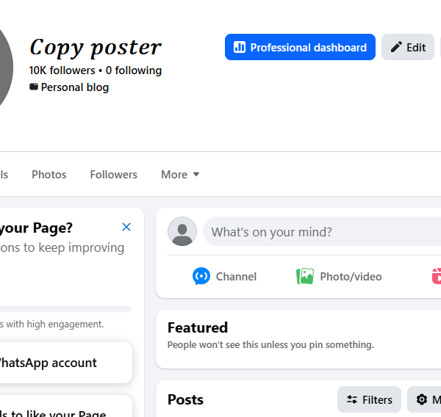Click the 0 following link
This screenshot has width=441, height=417.
[x=134, y=70]
